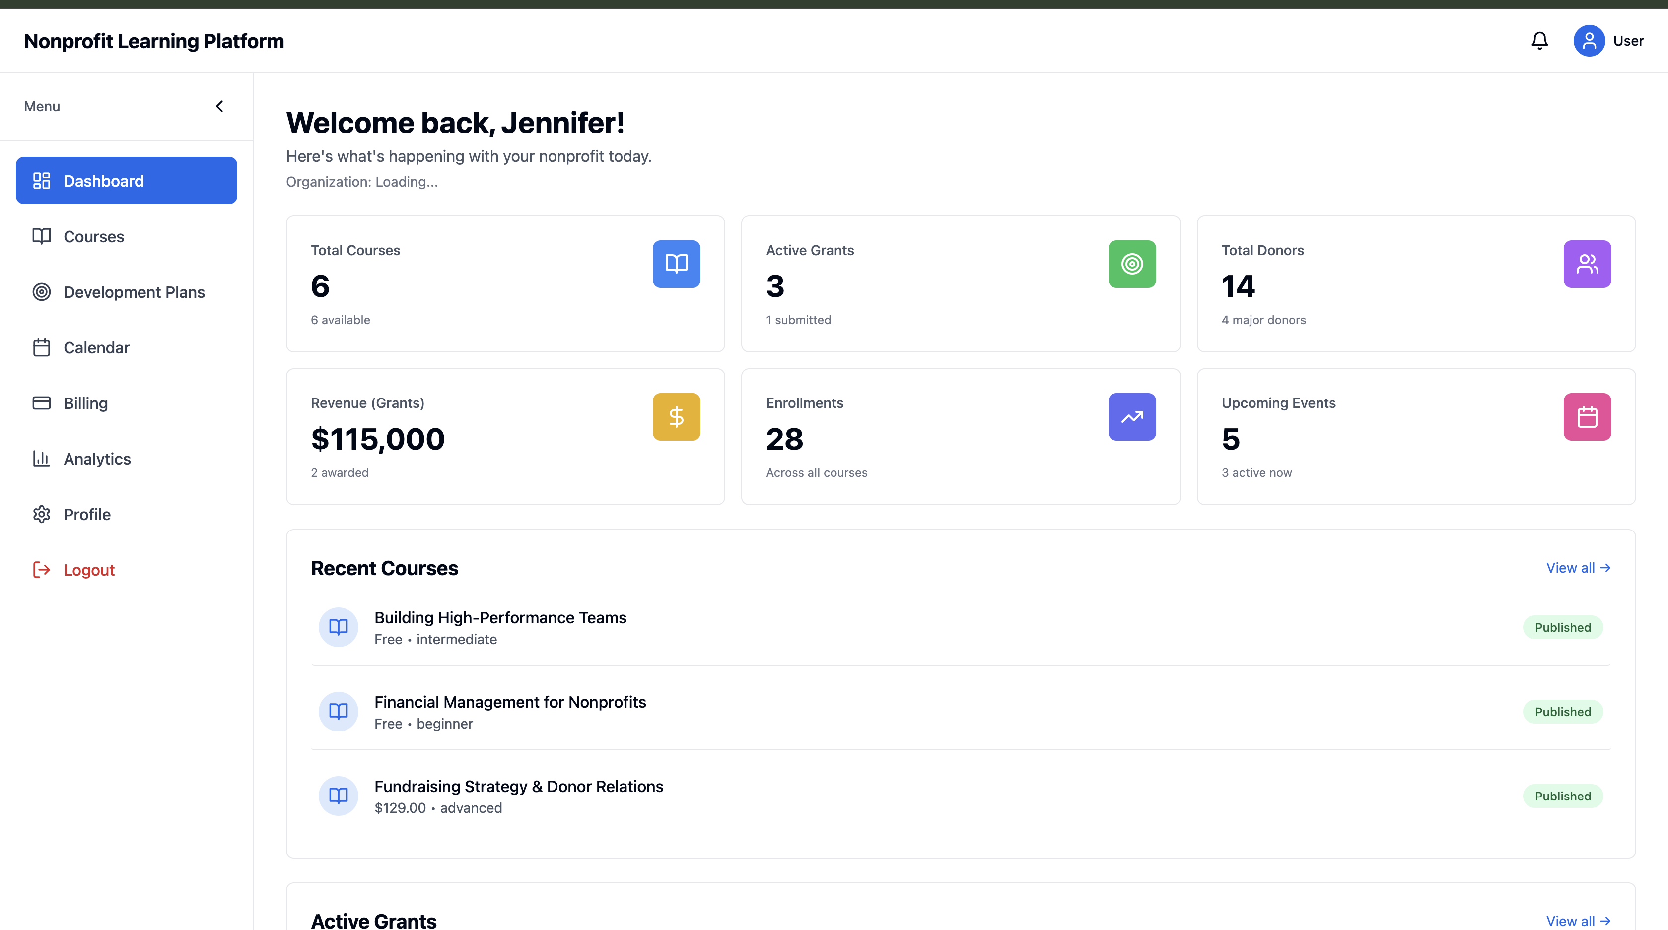Screen dimensions: 1668x930
Task: Click the blue user avatar icon
Action: tap(1589, 41)
